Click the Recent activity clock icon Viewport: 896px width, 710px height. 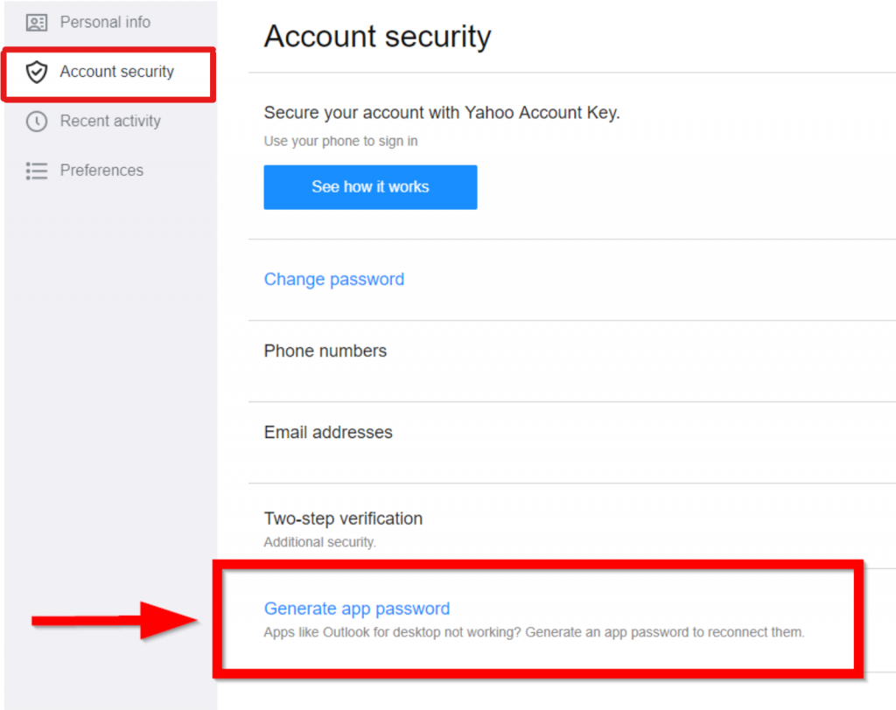click(x=37, y=122)
